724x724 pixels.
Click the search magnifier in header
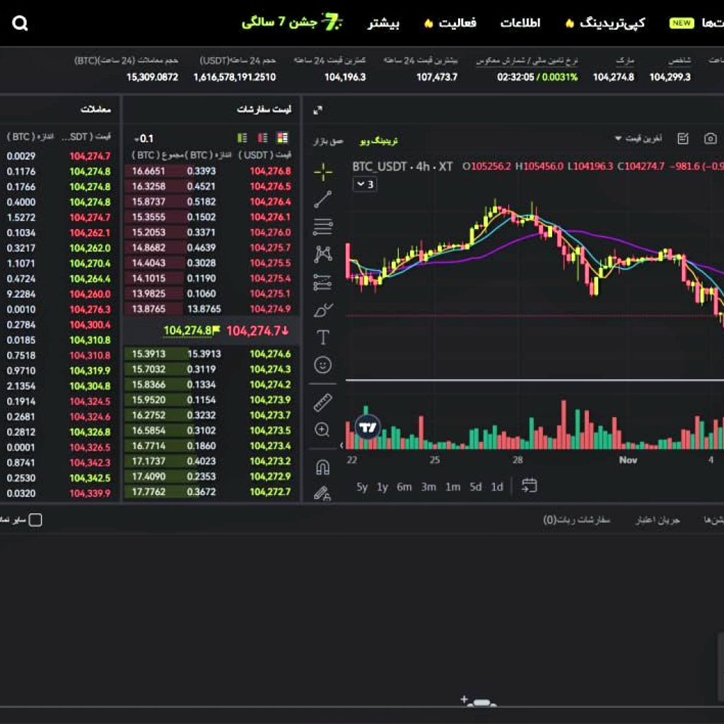point(21,23)
